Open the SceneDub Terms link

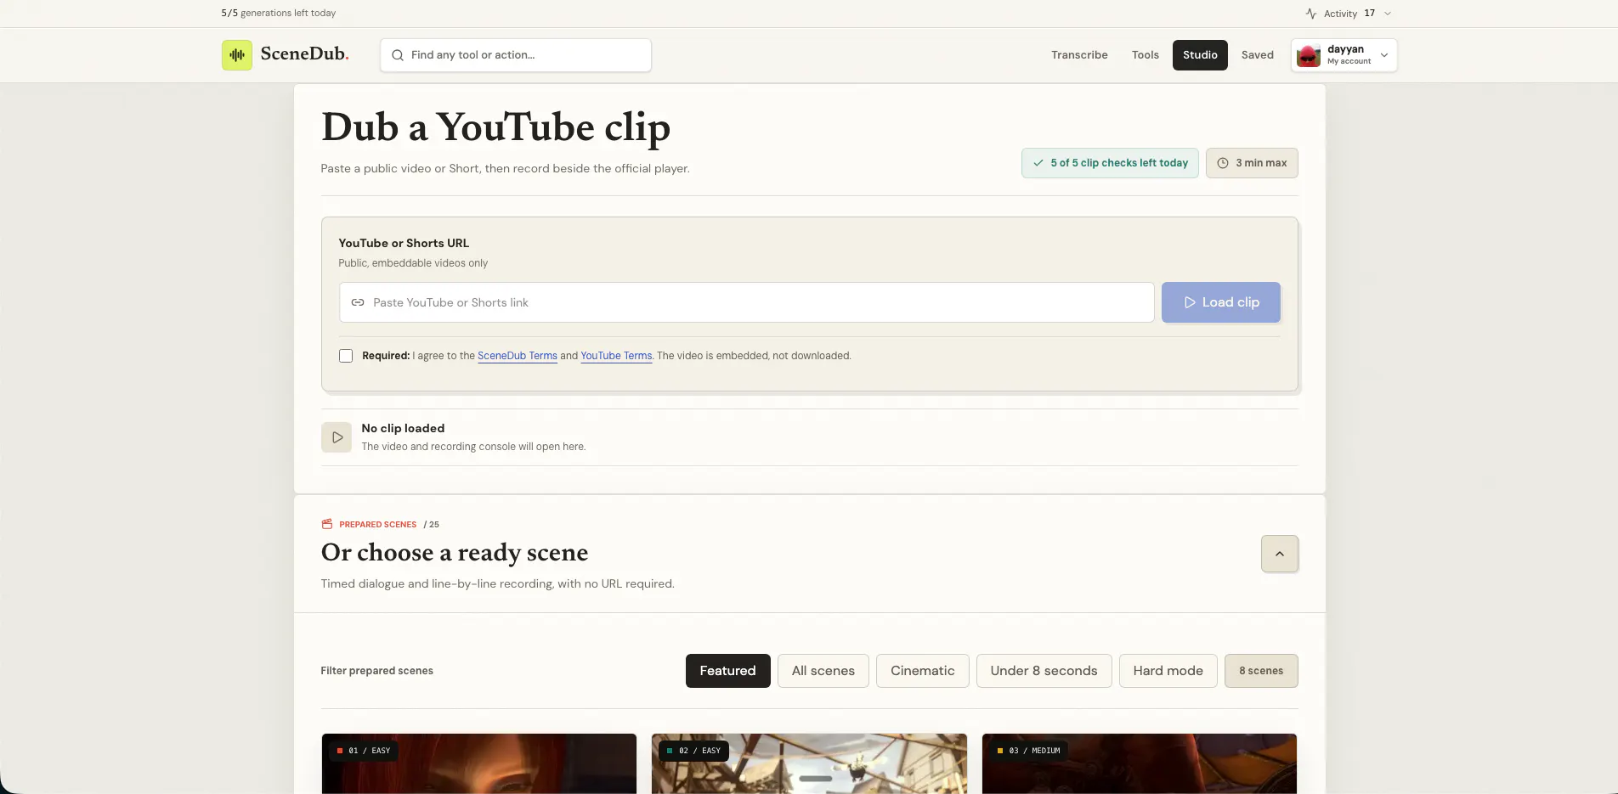(518, 356)
